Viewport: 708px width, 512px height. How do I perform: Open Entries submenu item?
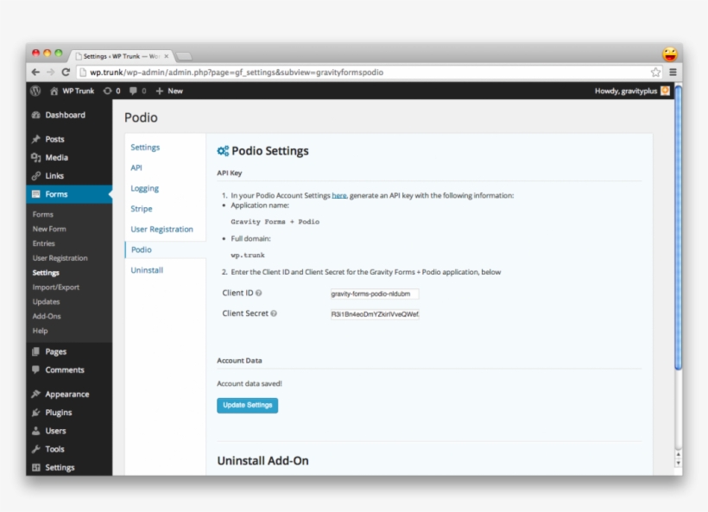(44, 243)
